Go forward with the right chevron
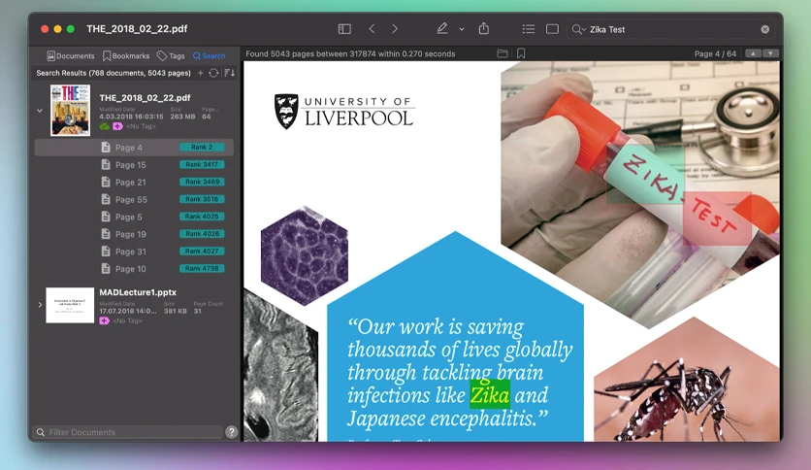Viewport: 811px width, 470px height. pyautogui.click(x=395, y=29)
